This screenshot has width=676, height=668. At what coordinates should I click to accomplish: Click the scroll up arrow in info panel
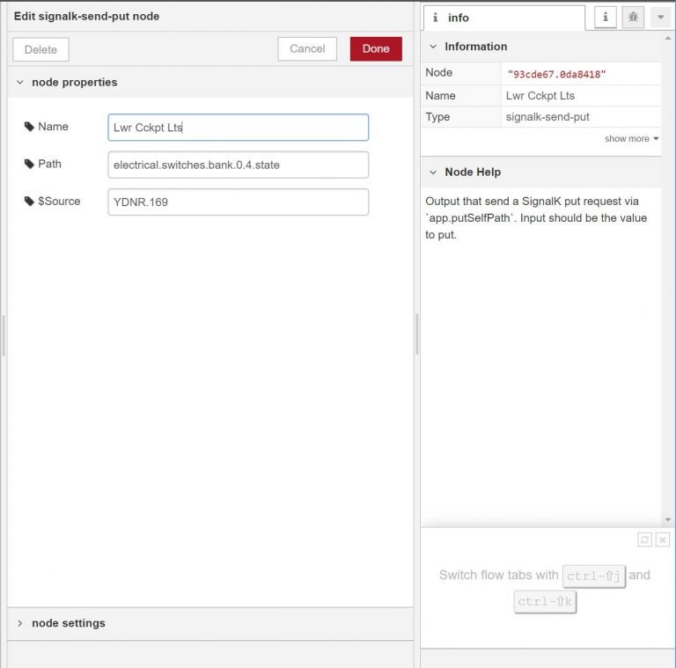tap(668, 39)
